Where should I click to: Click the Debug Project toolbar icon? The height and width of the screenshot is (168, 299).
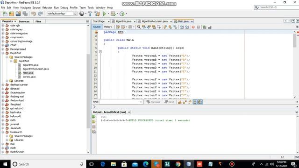point(113,14)
